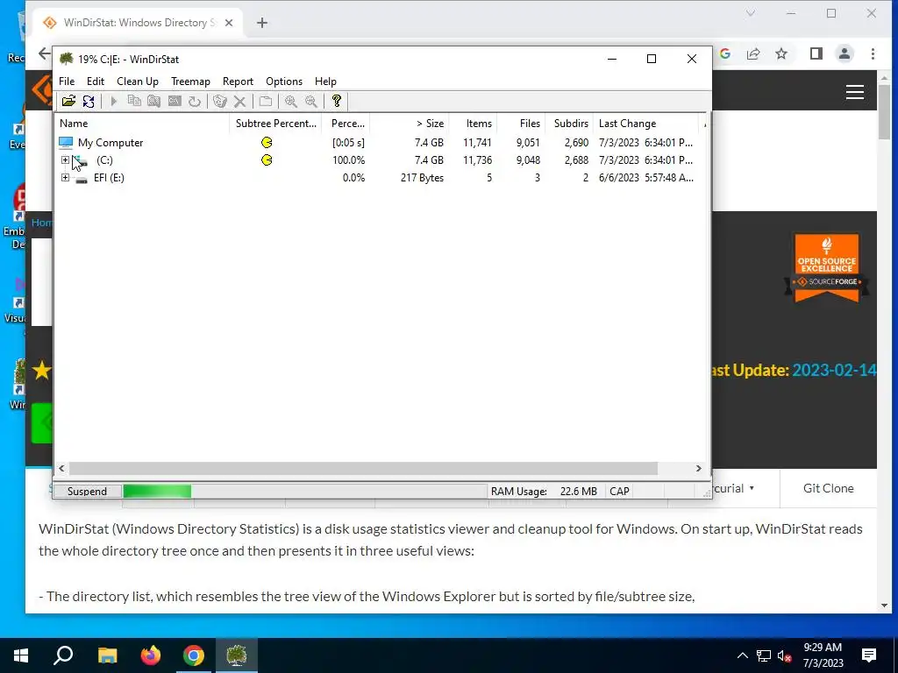Click the 217 Bytes size cell
Screen dimensions: 898x673
(422, 178)
